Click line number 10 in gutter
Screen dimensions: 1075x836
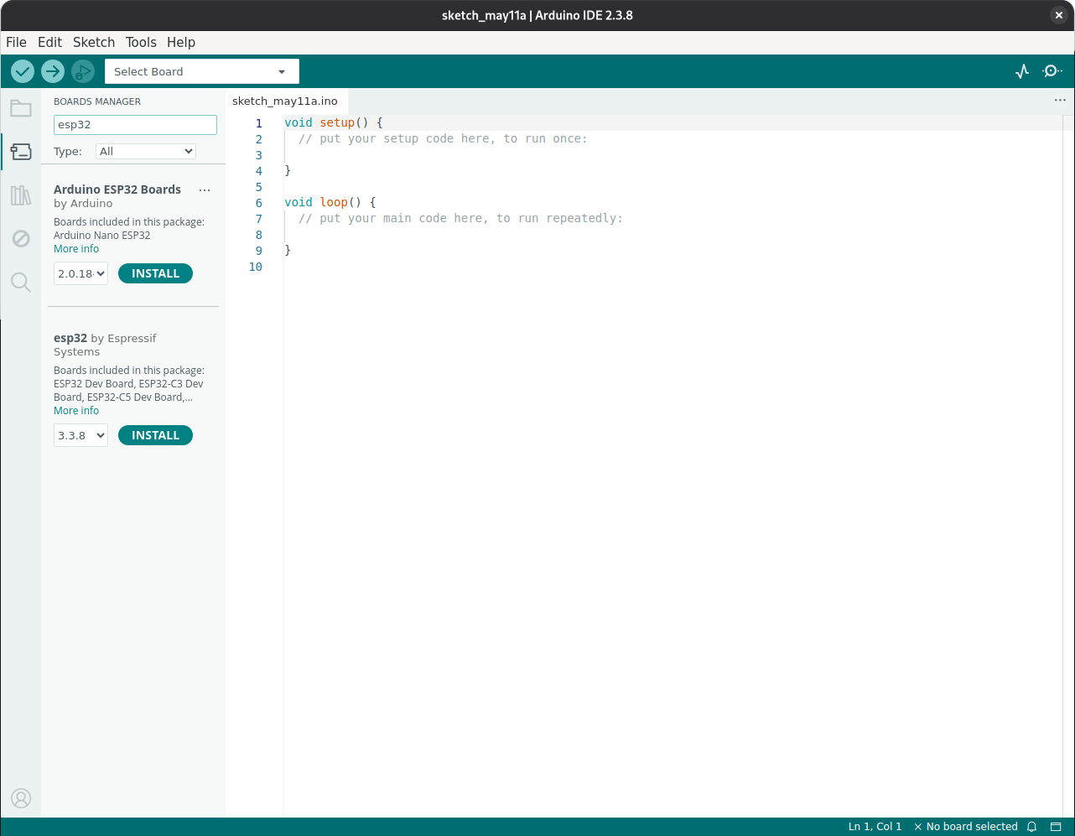coord(256,267)
